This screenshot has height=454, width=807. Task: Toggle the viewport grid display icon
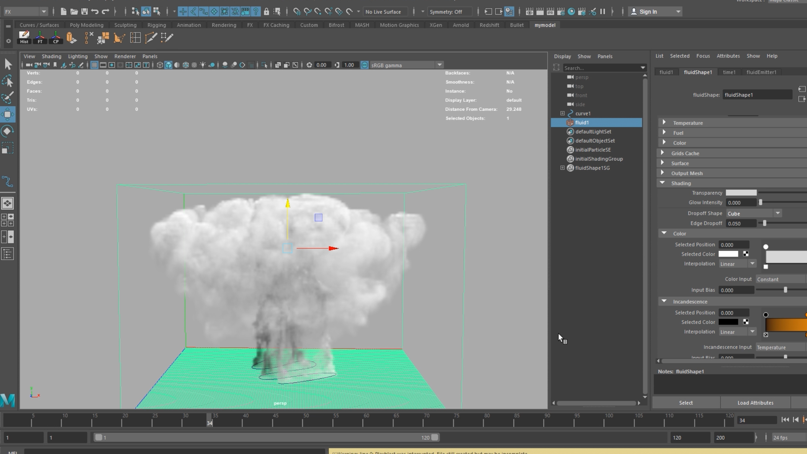[x=94, y=65]
